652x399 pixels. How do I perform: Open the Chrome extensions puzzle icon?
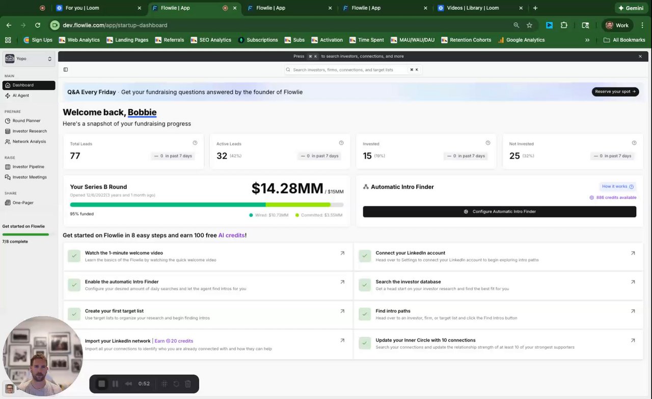[x=564, y=25]
